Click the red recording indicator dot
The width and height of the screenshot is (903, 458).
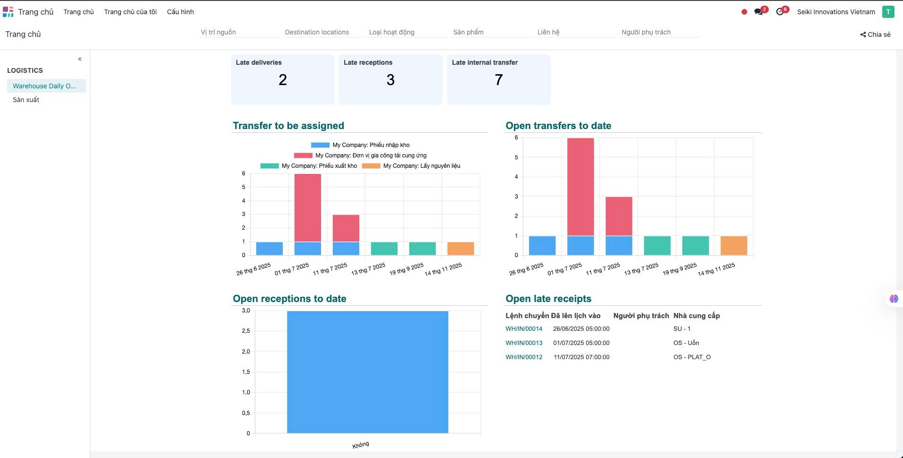click(744, 12)
